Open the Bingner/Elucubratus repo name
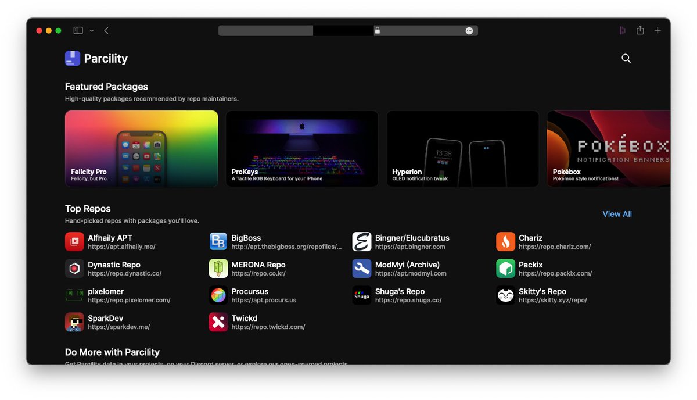 pos(412,238)
